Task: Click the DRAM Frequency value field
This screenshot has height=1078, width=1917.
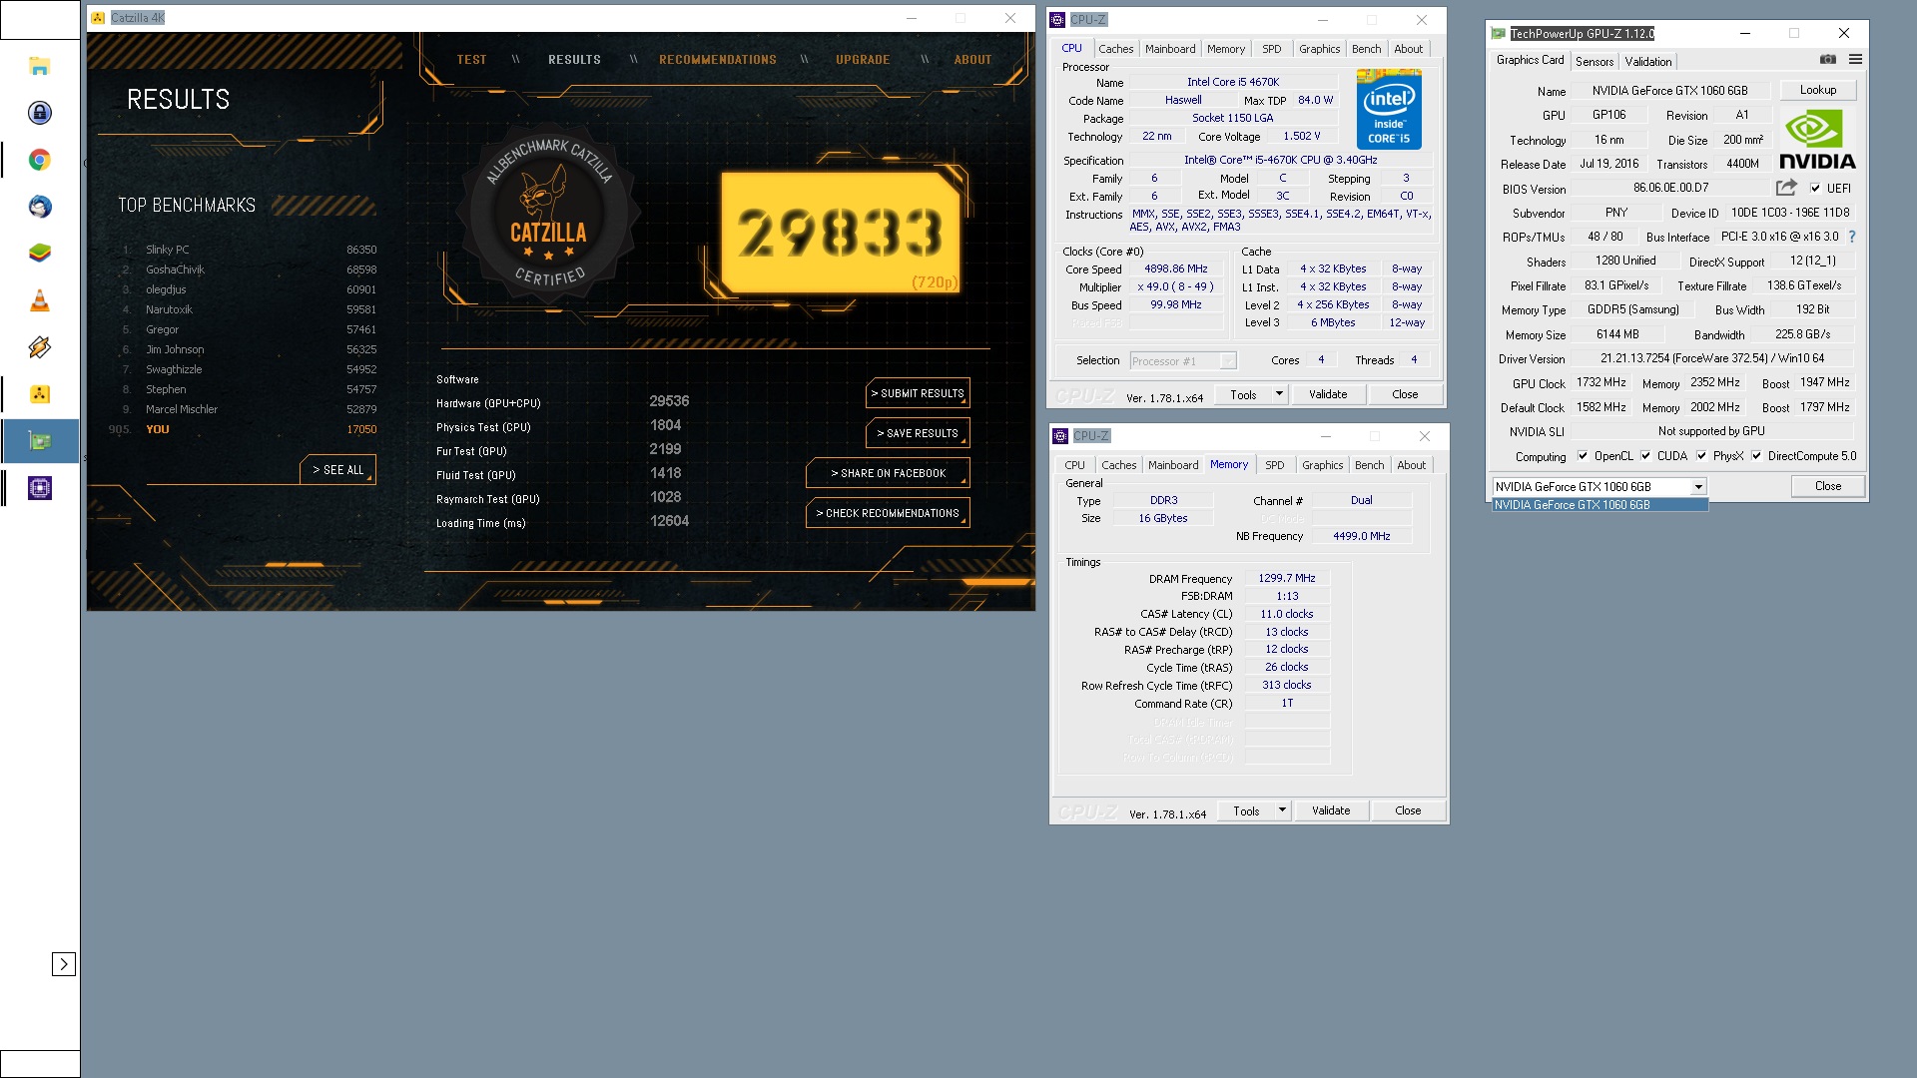Action: [x=1287, y=578]
